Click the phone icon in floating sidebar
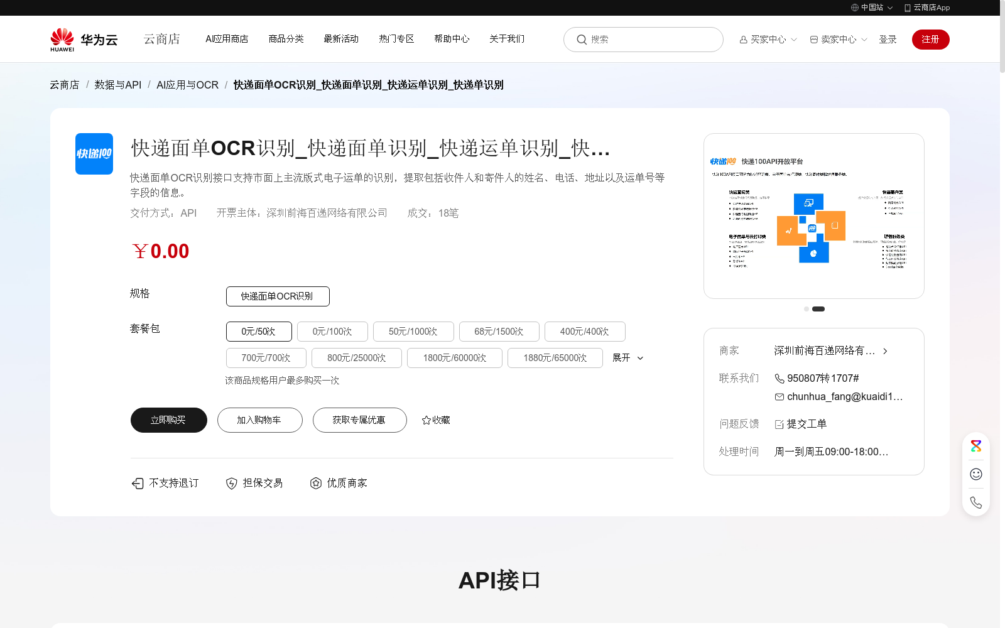The width and height of the screenshot is (1005, 628). click(x=976, y=502)
